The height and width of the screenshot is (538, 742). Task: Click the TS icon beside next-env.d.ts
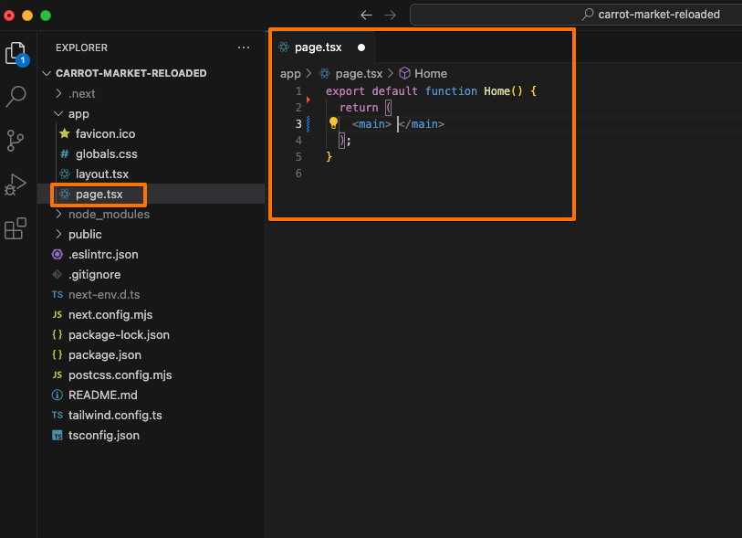tap(57, 294)
